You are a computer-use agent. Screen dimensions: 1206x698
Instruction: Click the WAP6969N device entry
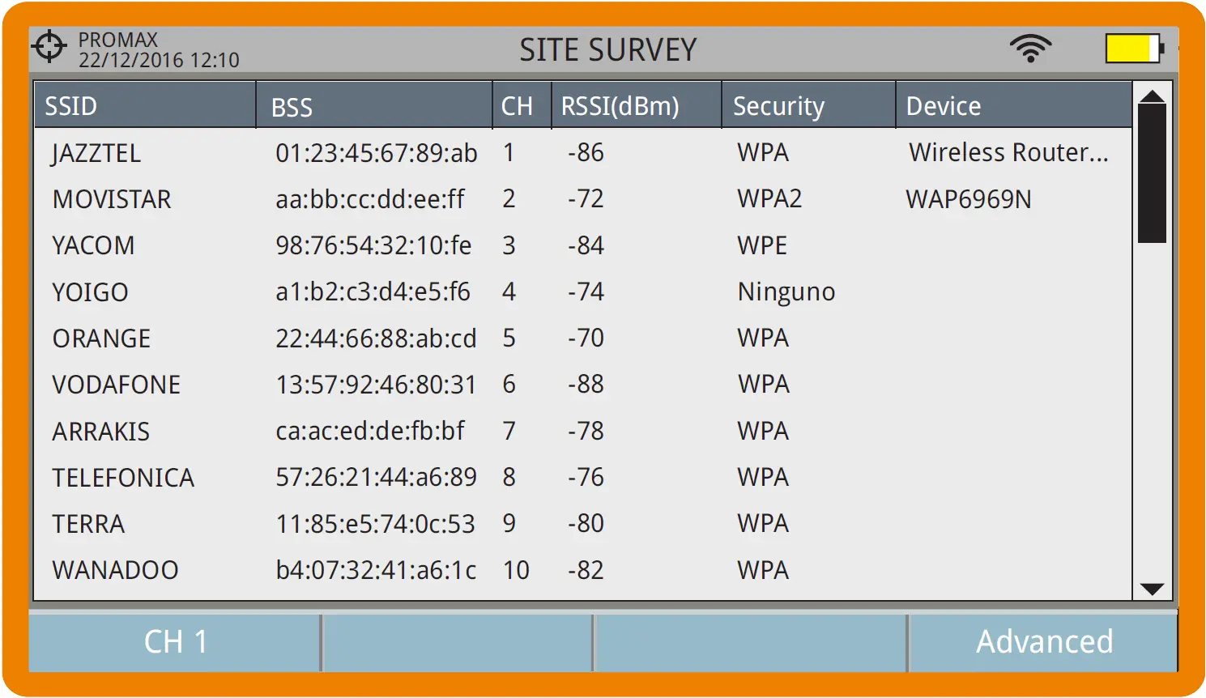[x=968, y=199]
